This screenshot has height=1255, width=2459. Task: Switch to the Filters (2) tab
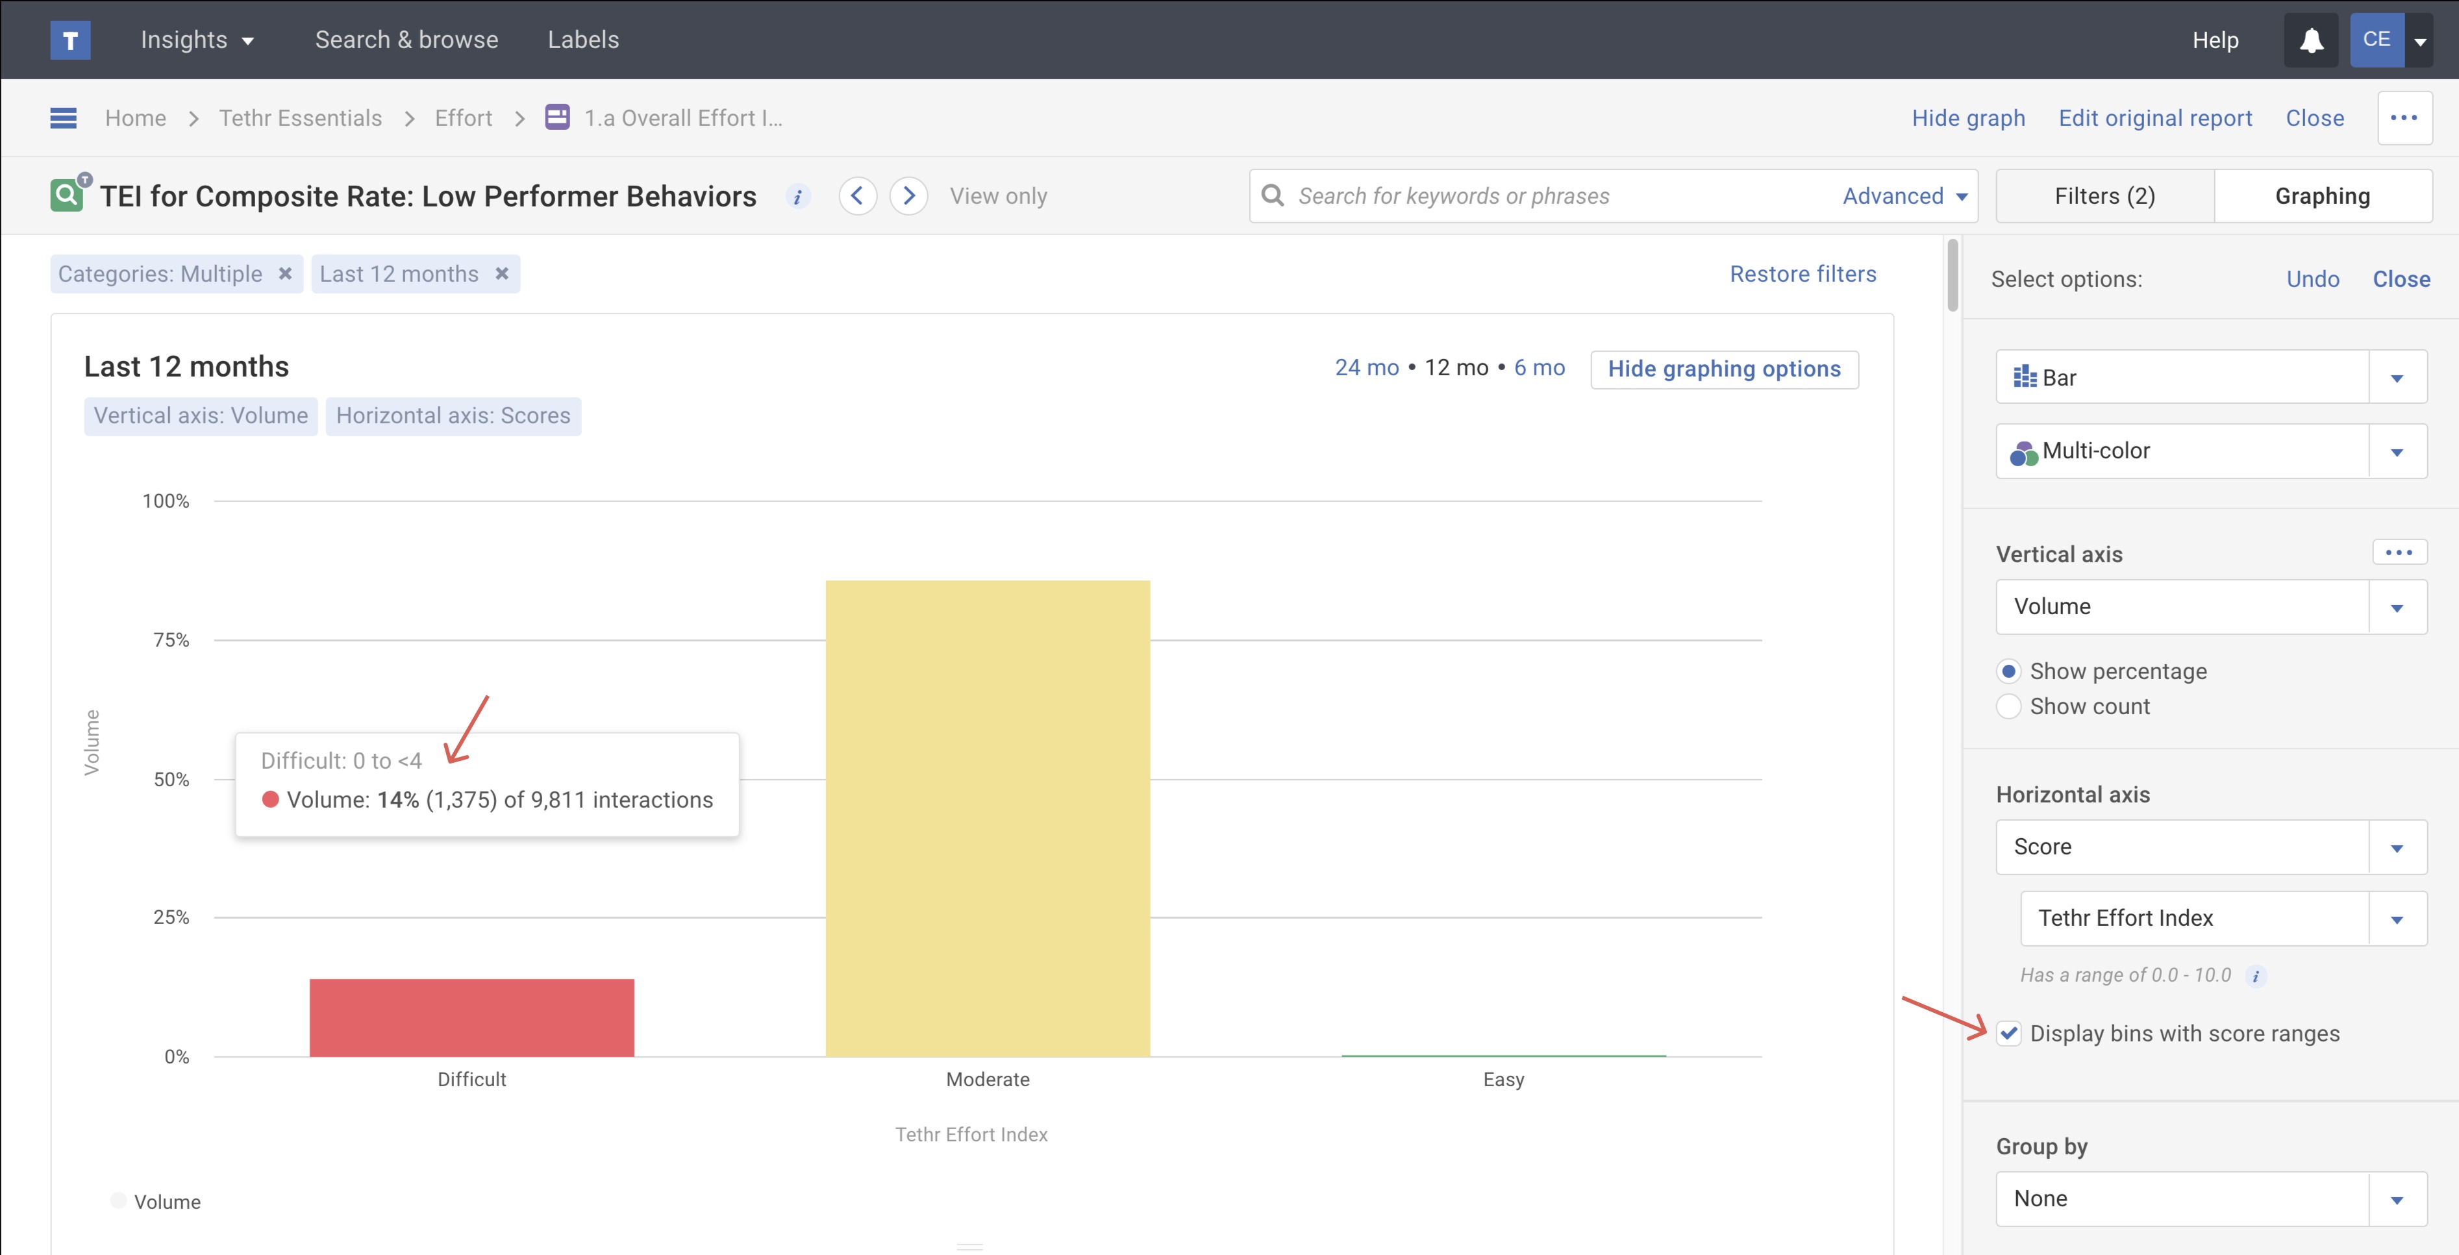click(2104, 197)
